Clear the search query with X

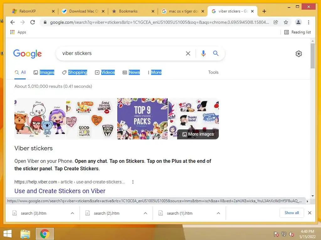coord(188,53)
